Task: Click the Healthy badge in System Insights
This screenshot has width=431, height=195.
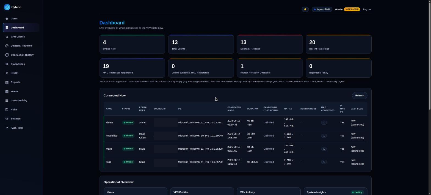Action: tap(357, 192)
